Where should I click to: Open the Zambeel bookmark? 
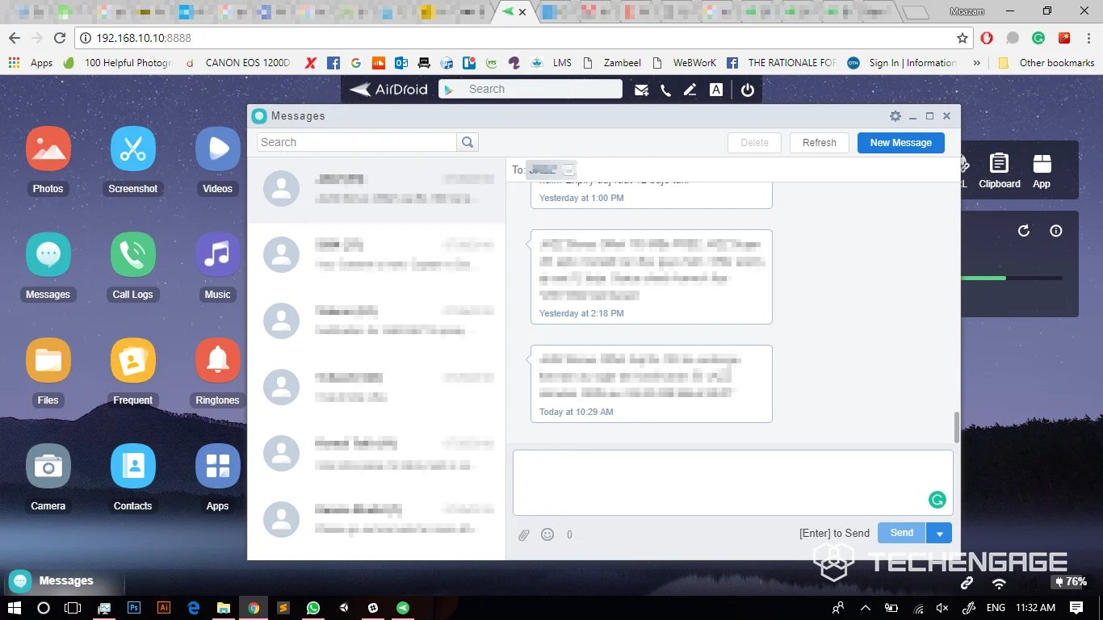click(613, 63)
